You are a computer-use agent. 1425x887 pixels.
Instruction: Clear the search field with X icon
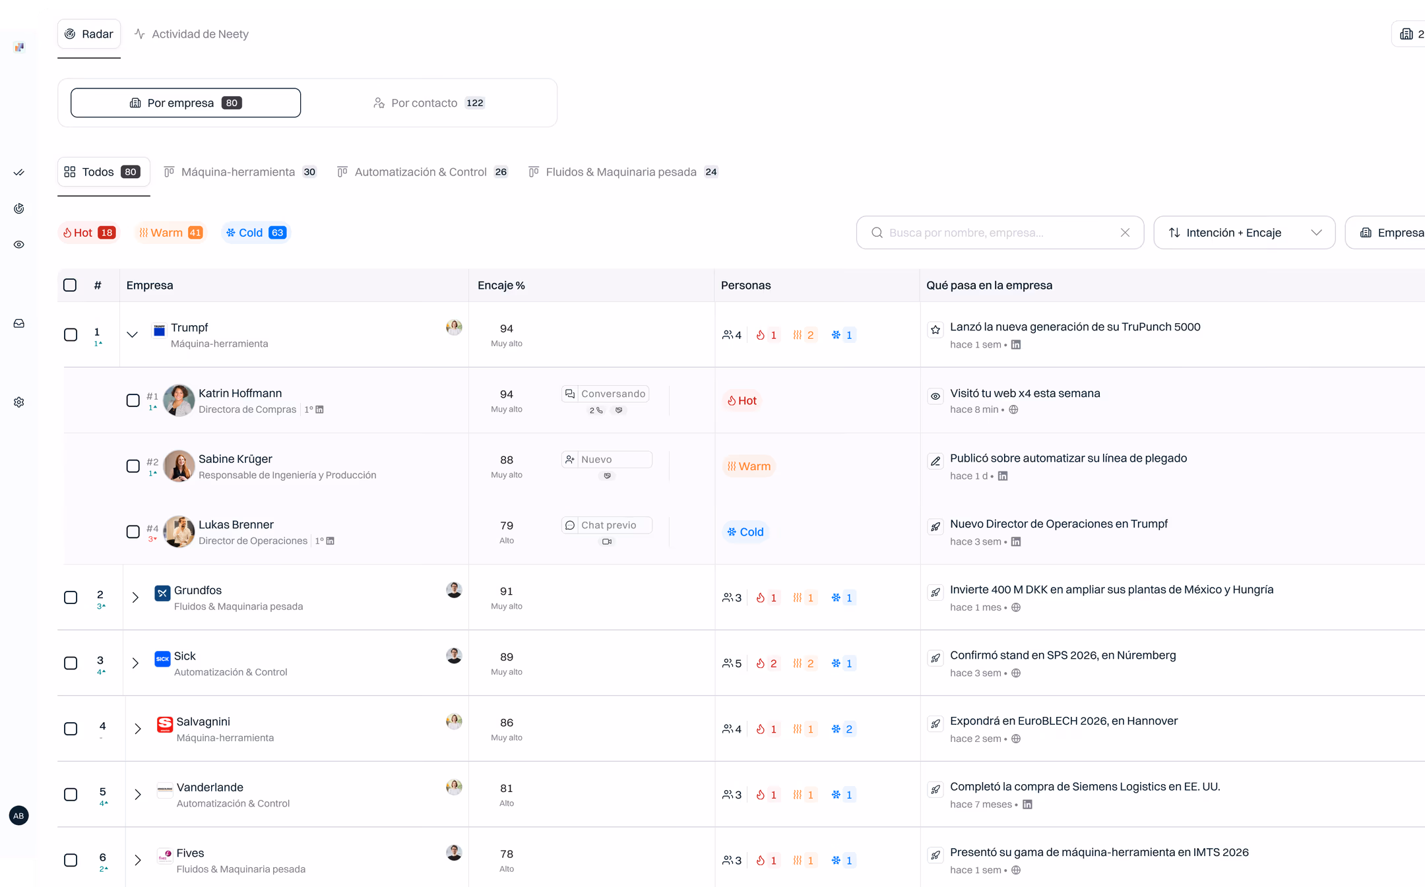(x=1125, y=233)
